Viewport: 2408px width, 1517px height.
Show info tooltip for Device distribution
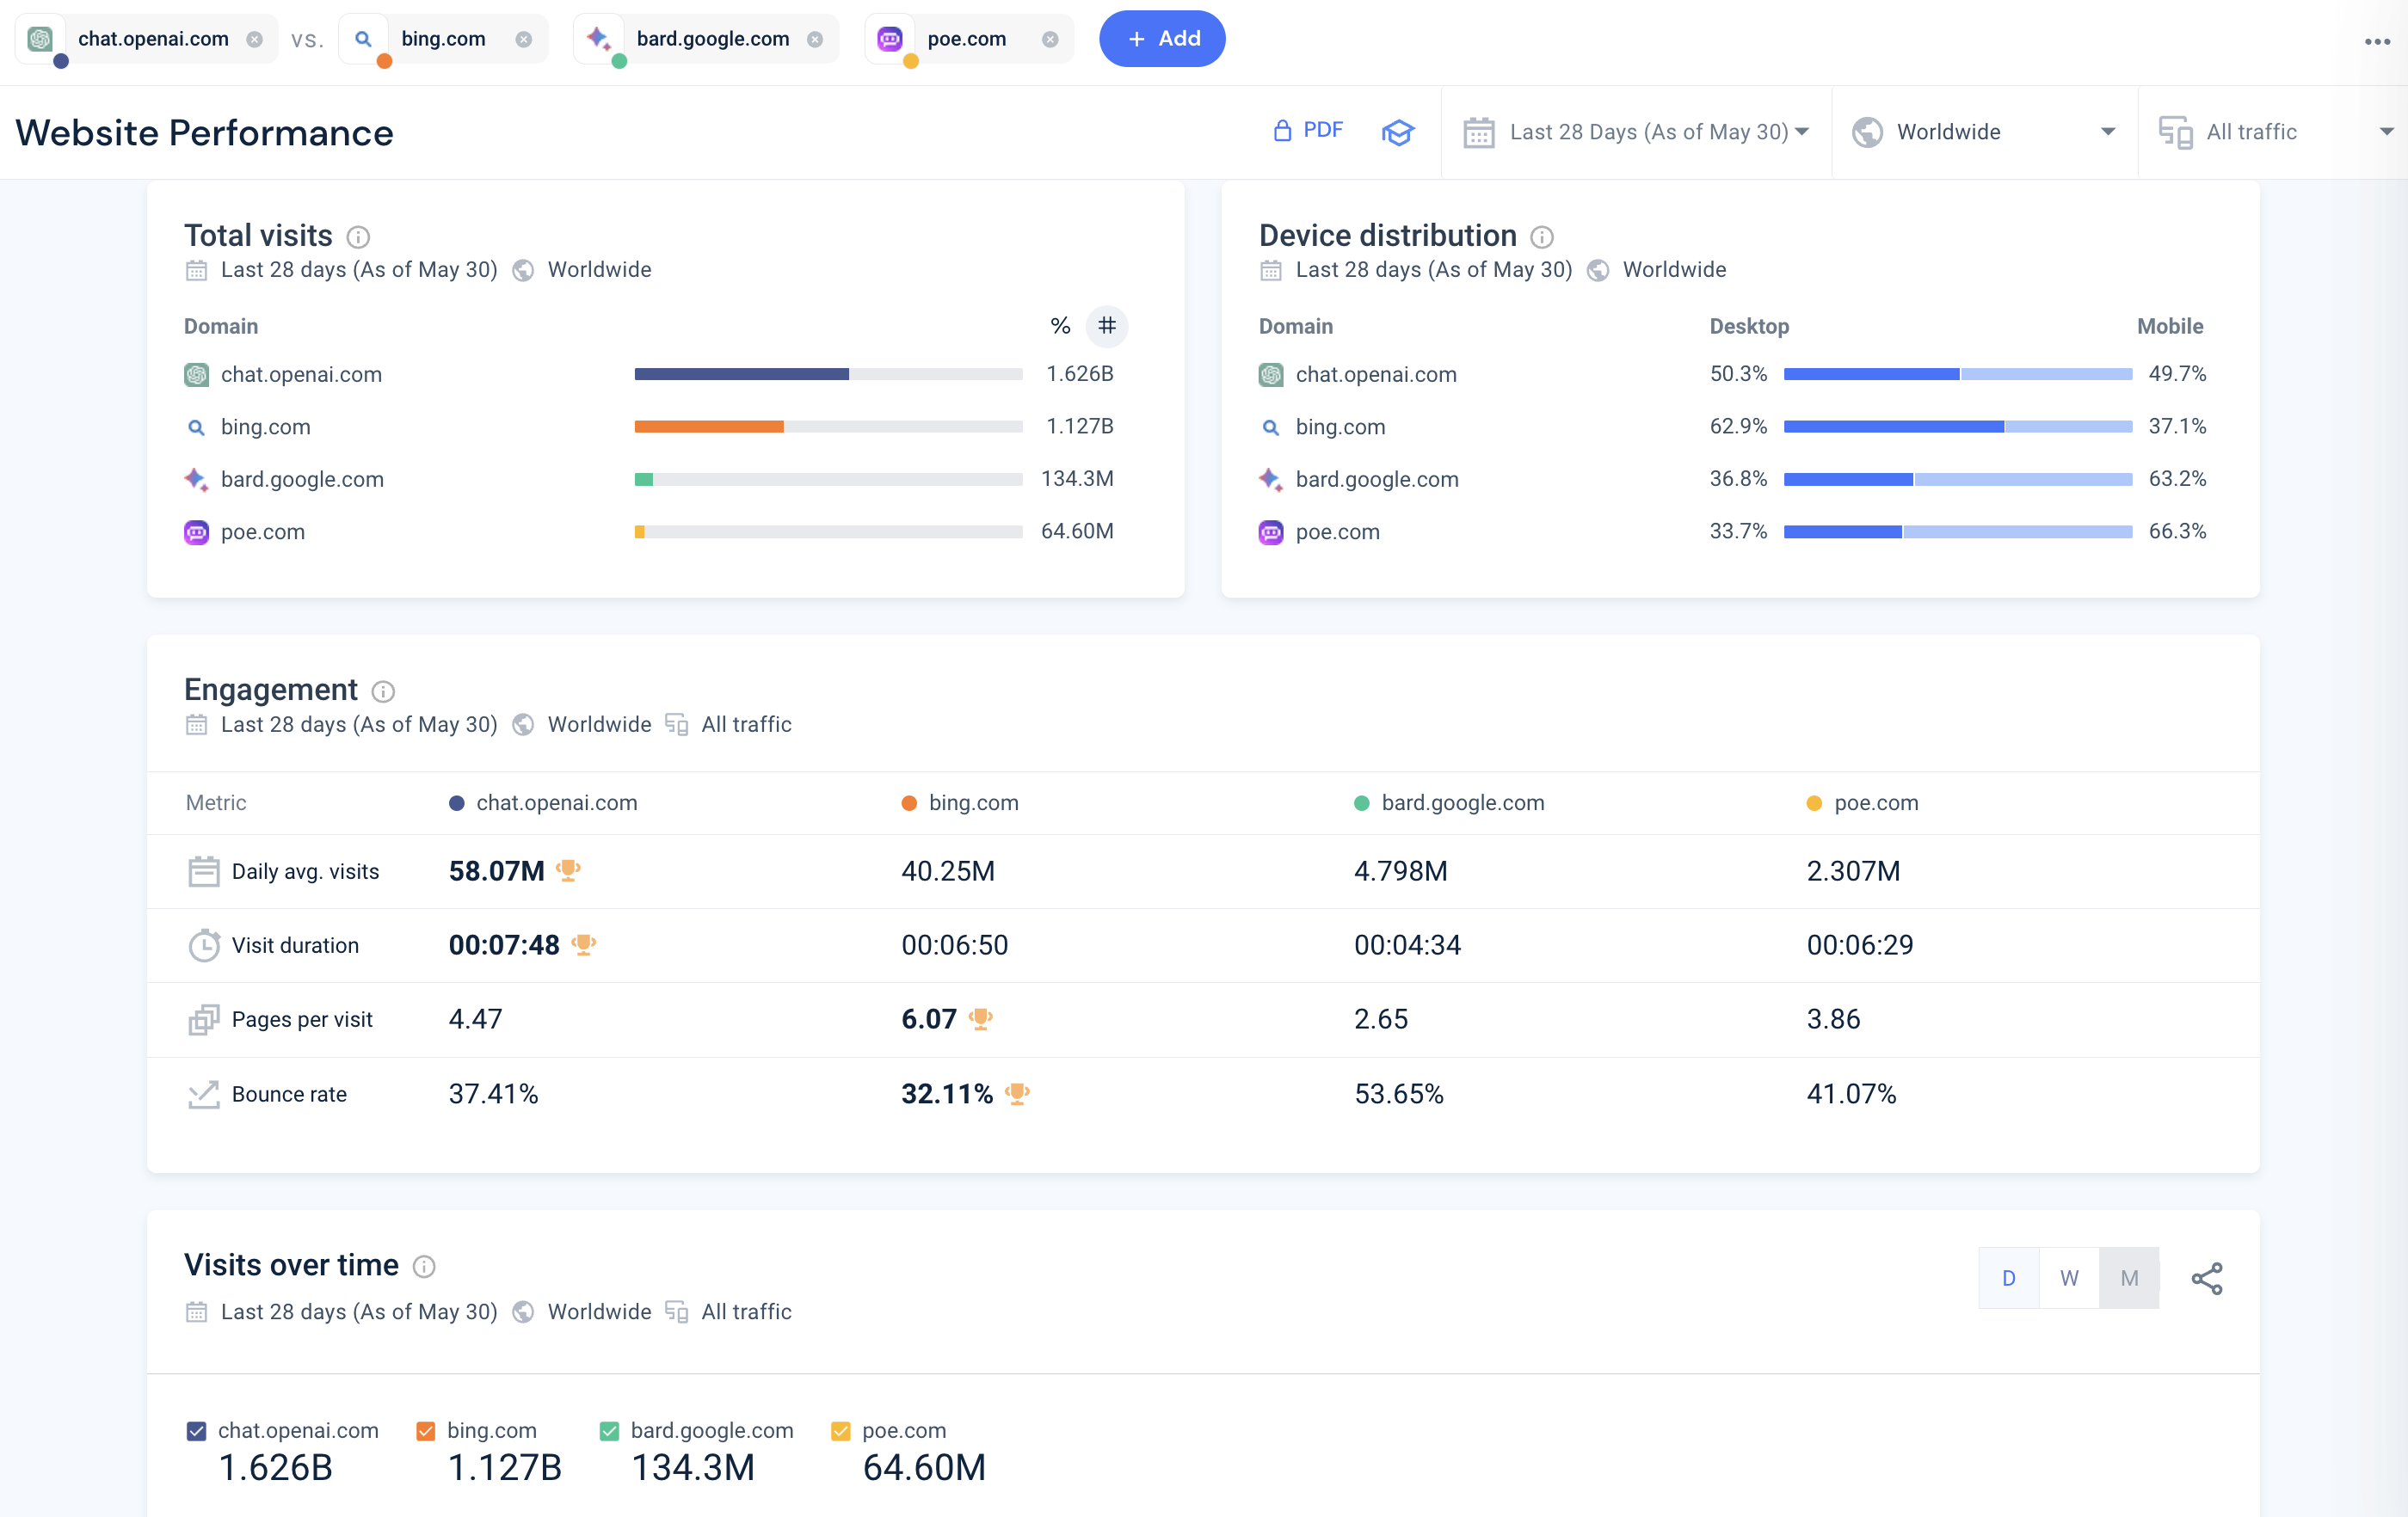1542,236
